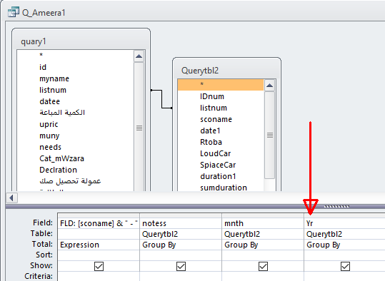Click the up arrow of Querytbl2 scrollbar
This screenshot has height=281, width=385.
[x=269, y=86]
